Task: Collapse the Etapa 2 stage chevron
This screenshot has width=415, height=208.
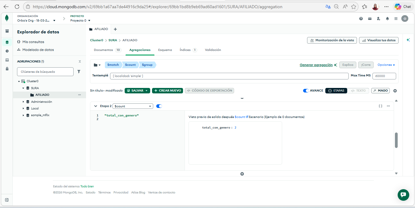Action: click(95, 106)
